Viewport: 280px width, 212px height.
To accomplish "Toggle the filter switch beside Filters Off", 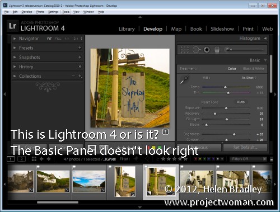I will (x=272, y=159).
